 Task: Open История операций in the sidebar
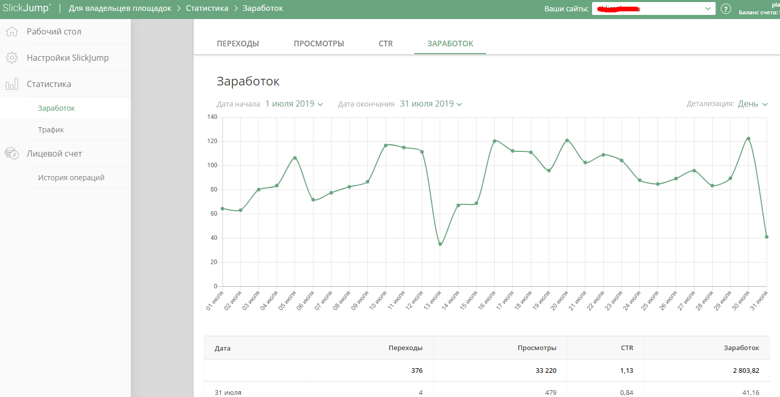pyautogui.click(x=71, y=178)
